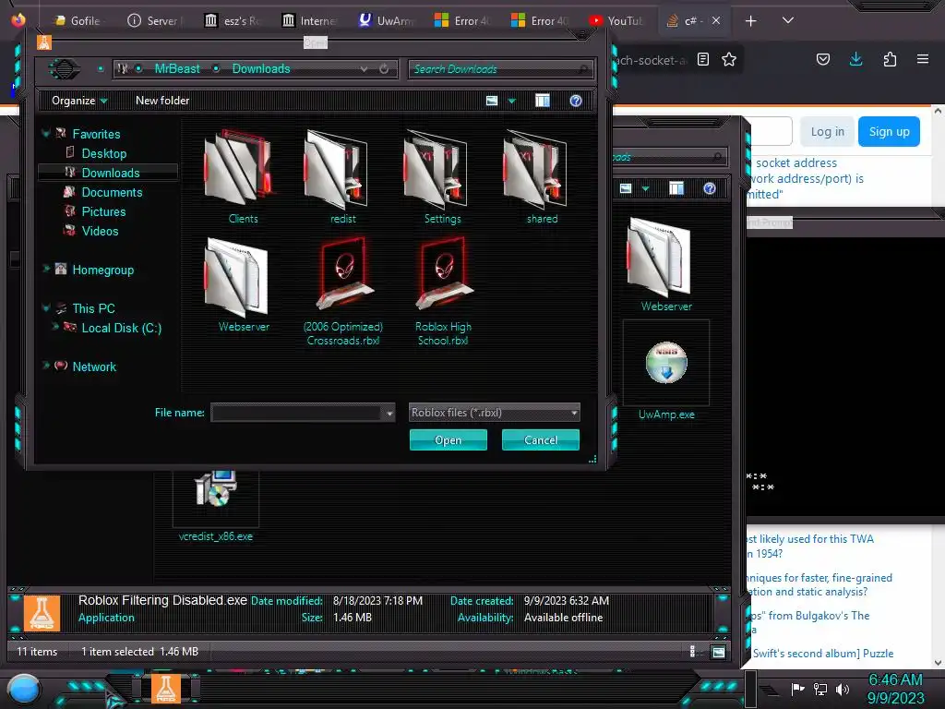The height and width of the screenshot is (709, 945).
Task: Click the Open button
Action: point(449,440)
